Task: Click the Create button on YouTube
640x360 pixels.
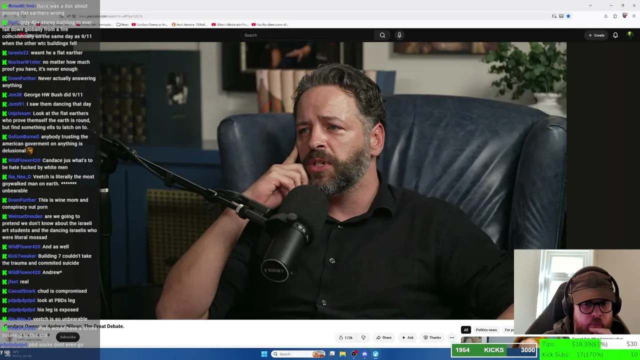Action: [596, 35]
